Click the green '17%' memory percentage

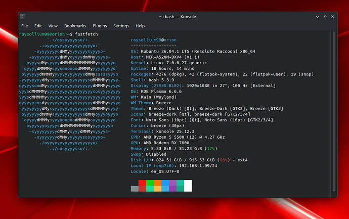pos(211,149)
